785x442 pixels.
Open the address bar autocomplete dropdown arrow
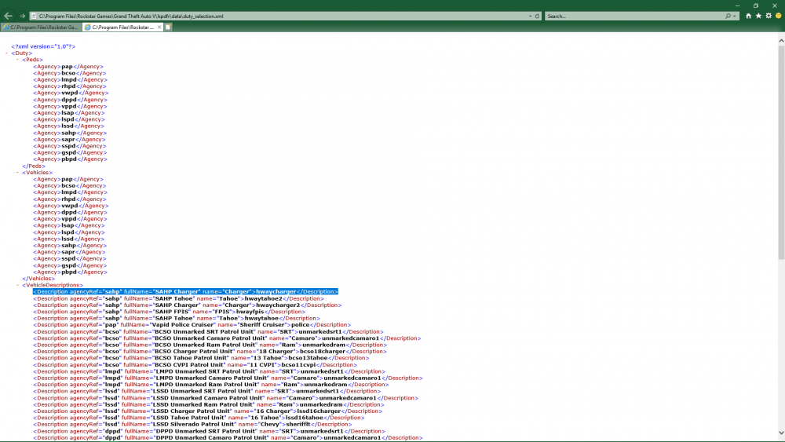pos(530,16)
